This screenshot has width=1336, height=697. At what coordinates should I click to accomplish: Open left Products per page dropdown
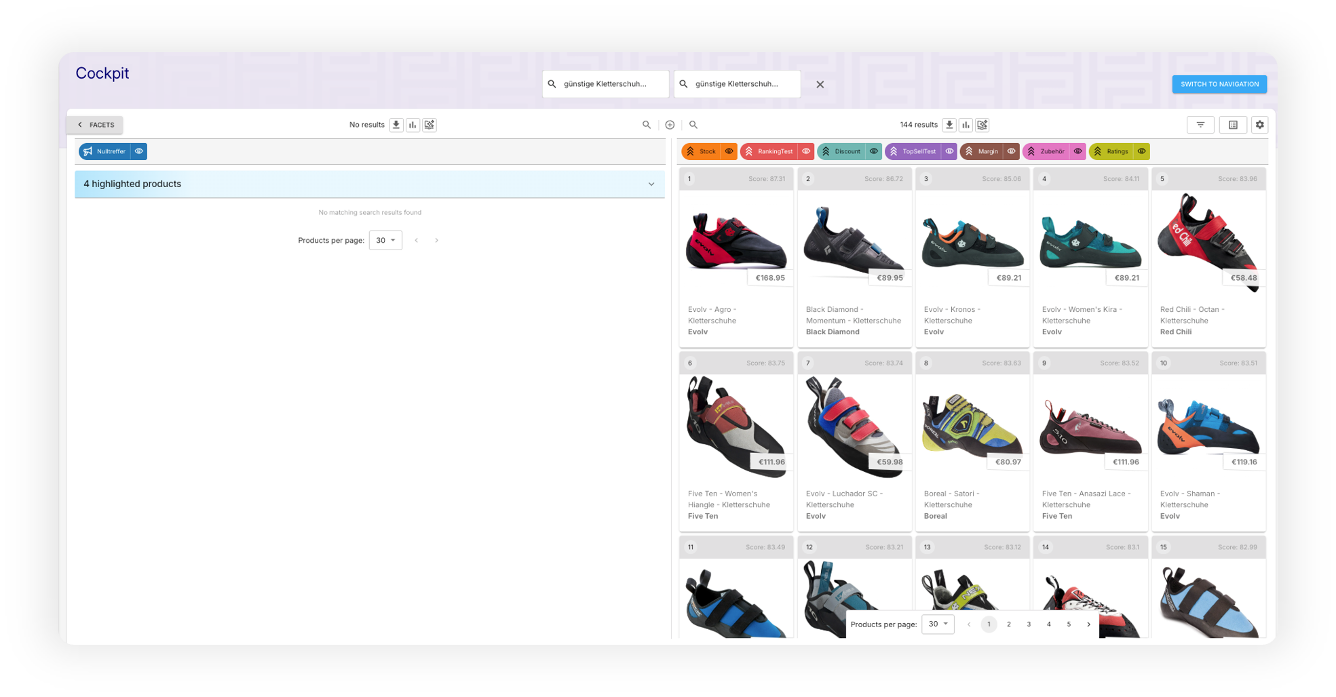click(x=385, y=241)
